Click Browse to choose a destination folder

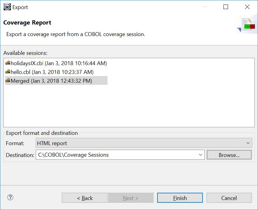click(x=229, y=155)
